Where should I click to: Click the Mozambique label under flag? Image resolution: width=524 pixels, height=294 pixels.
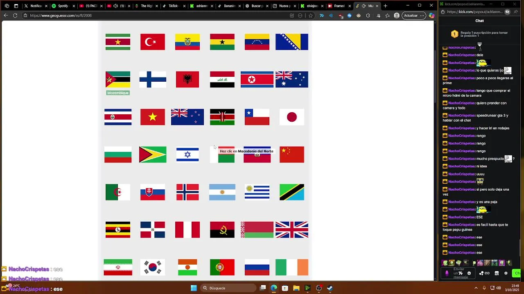click(x=118, y=93)
